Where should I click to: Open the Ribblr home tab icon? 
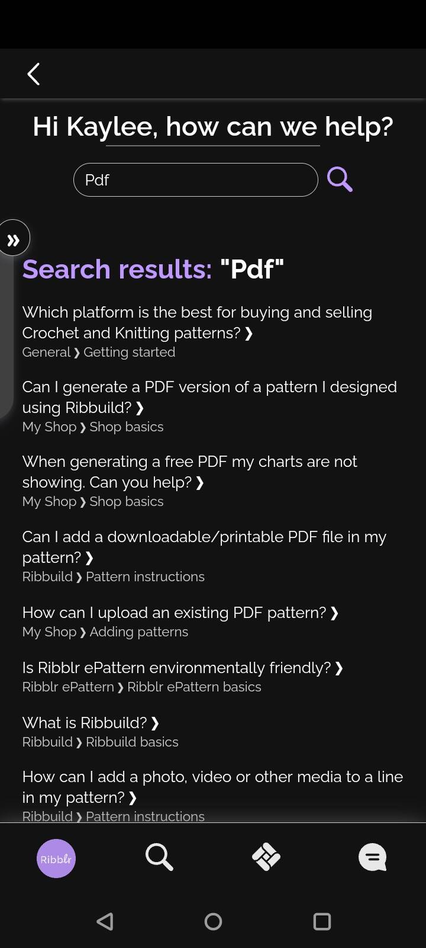pos(56,859)
